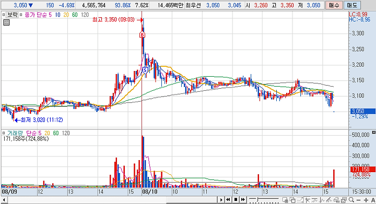Viewport: 376px width, 204px height.
Task: Click the gray '120' price moving average label
Action: [85, 15]
